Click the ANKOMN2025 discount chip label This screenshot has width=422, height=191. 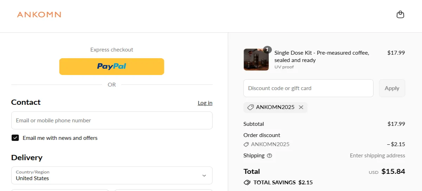(x=275, y=107)
